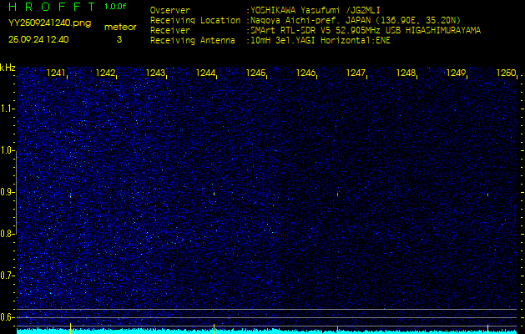Click time marker 1246
Screen dimensions: 525x334
pyautogui.click(x=305, y=73)
